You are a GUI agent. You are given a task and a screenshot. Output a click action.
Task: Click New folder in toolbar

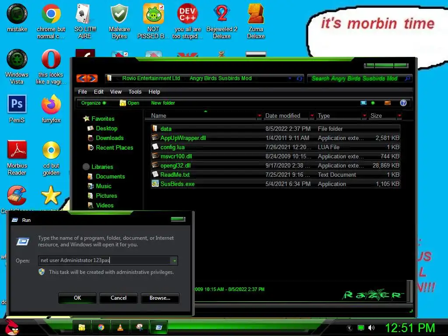(163, 103)
